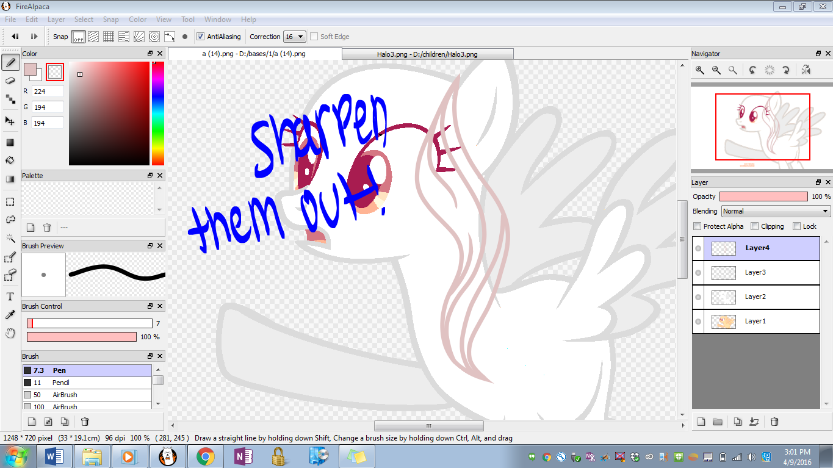The image size is (833, 468).
Task: Switch to the Halo3.png tab
Action: click(427, 54)
